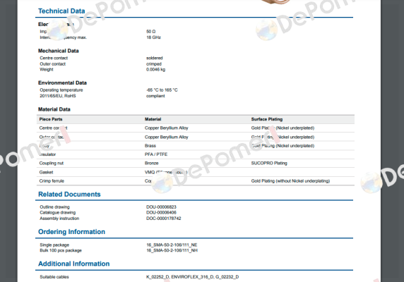Open catalogue drawing DOU-00006406
The height and width of the screenshot is (282, 404).
tap(161, 213)
